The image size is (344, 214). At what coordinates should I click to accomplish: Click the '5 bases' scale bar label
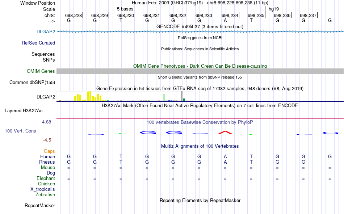point(125,9)
